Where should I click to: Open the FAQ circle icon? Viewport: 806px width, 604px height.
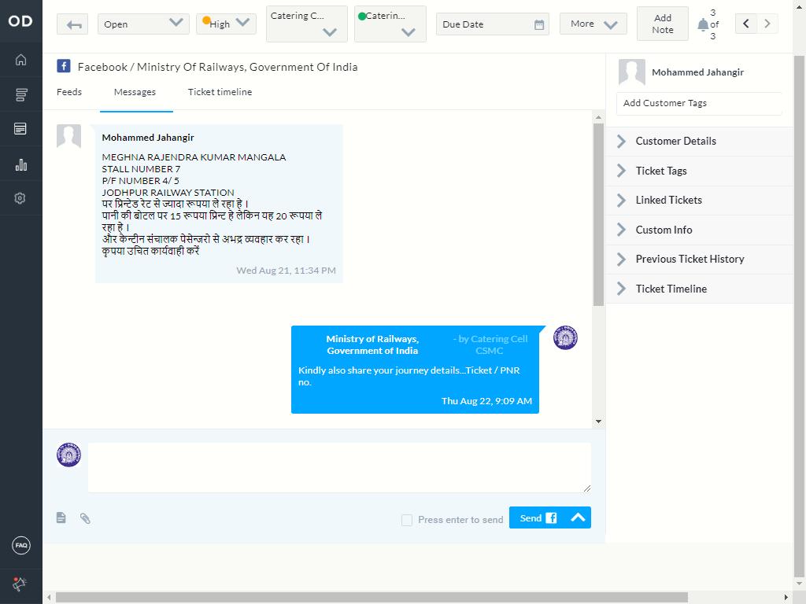pyautogui.click(x=21, y=545)
